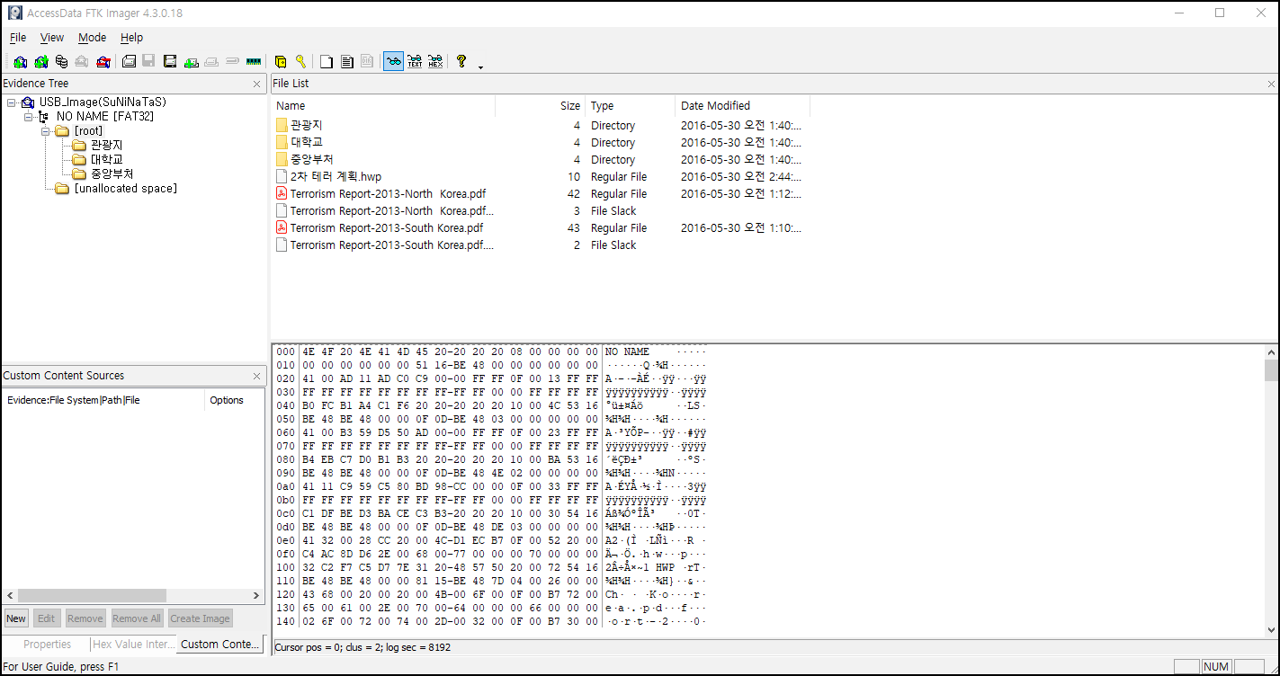Select 대학교 folder in Evidence Tree

[106, 160]
